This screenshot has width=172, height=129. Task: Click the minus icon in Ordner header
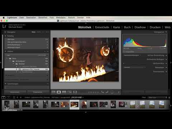click(x=45, y=51)
